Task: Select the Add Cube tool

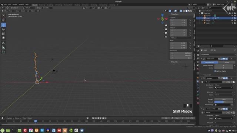Action: tap(3, 52)
